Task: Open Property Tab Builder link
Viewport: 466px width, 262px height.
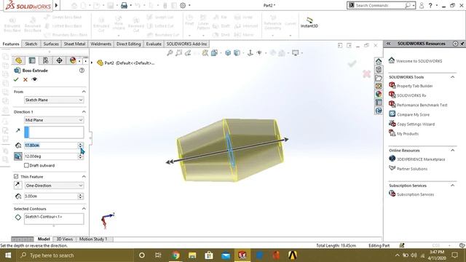Action: click(x=414, y=86)
